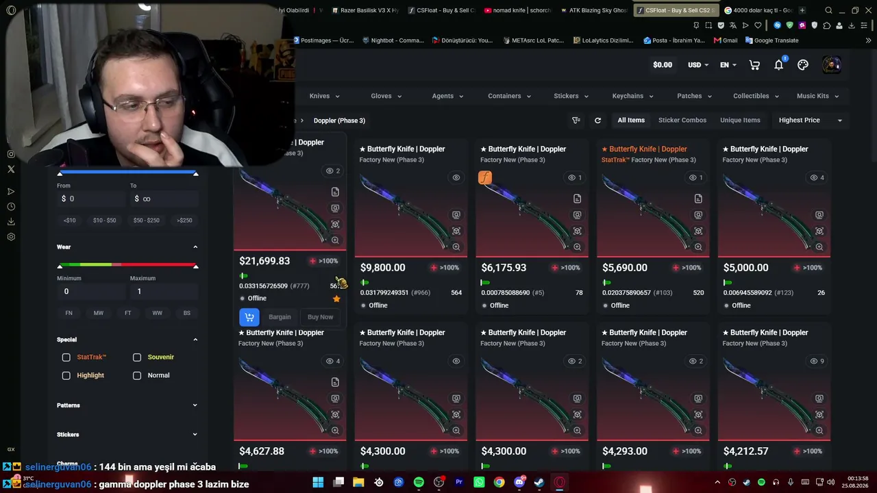Open browser sidebar downloads icon
The height and width of the screenshot is (493, 877).
click(11, 222)
